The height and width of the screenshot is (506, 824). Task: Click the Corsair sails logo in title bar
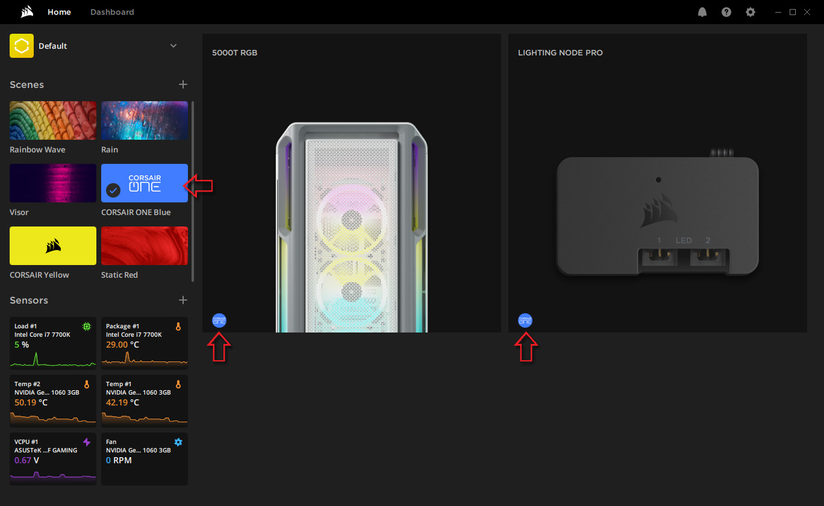click(27, 12)
